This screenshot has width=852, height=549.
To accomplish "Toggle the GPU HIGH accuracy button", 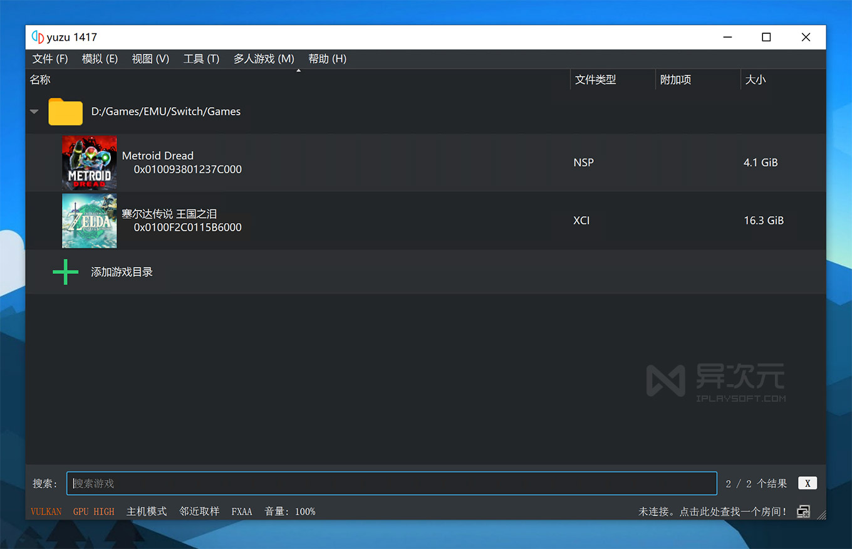I will tap(94, 511).
